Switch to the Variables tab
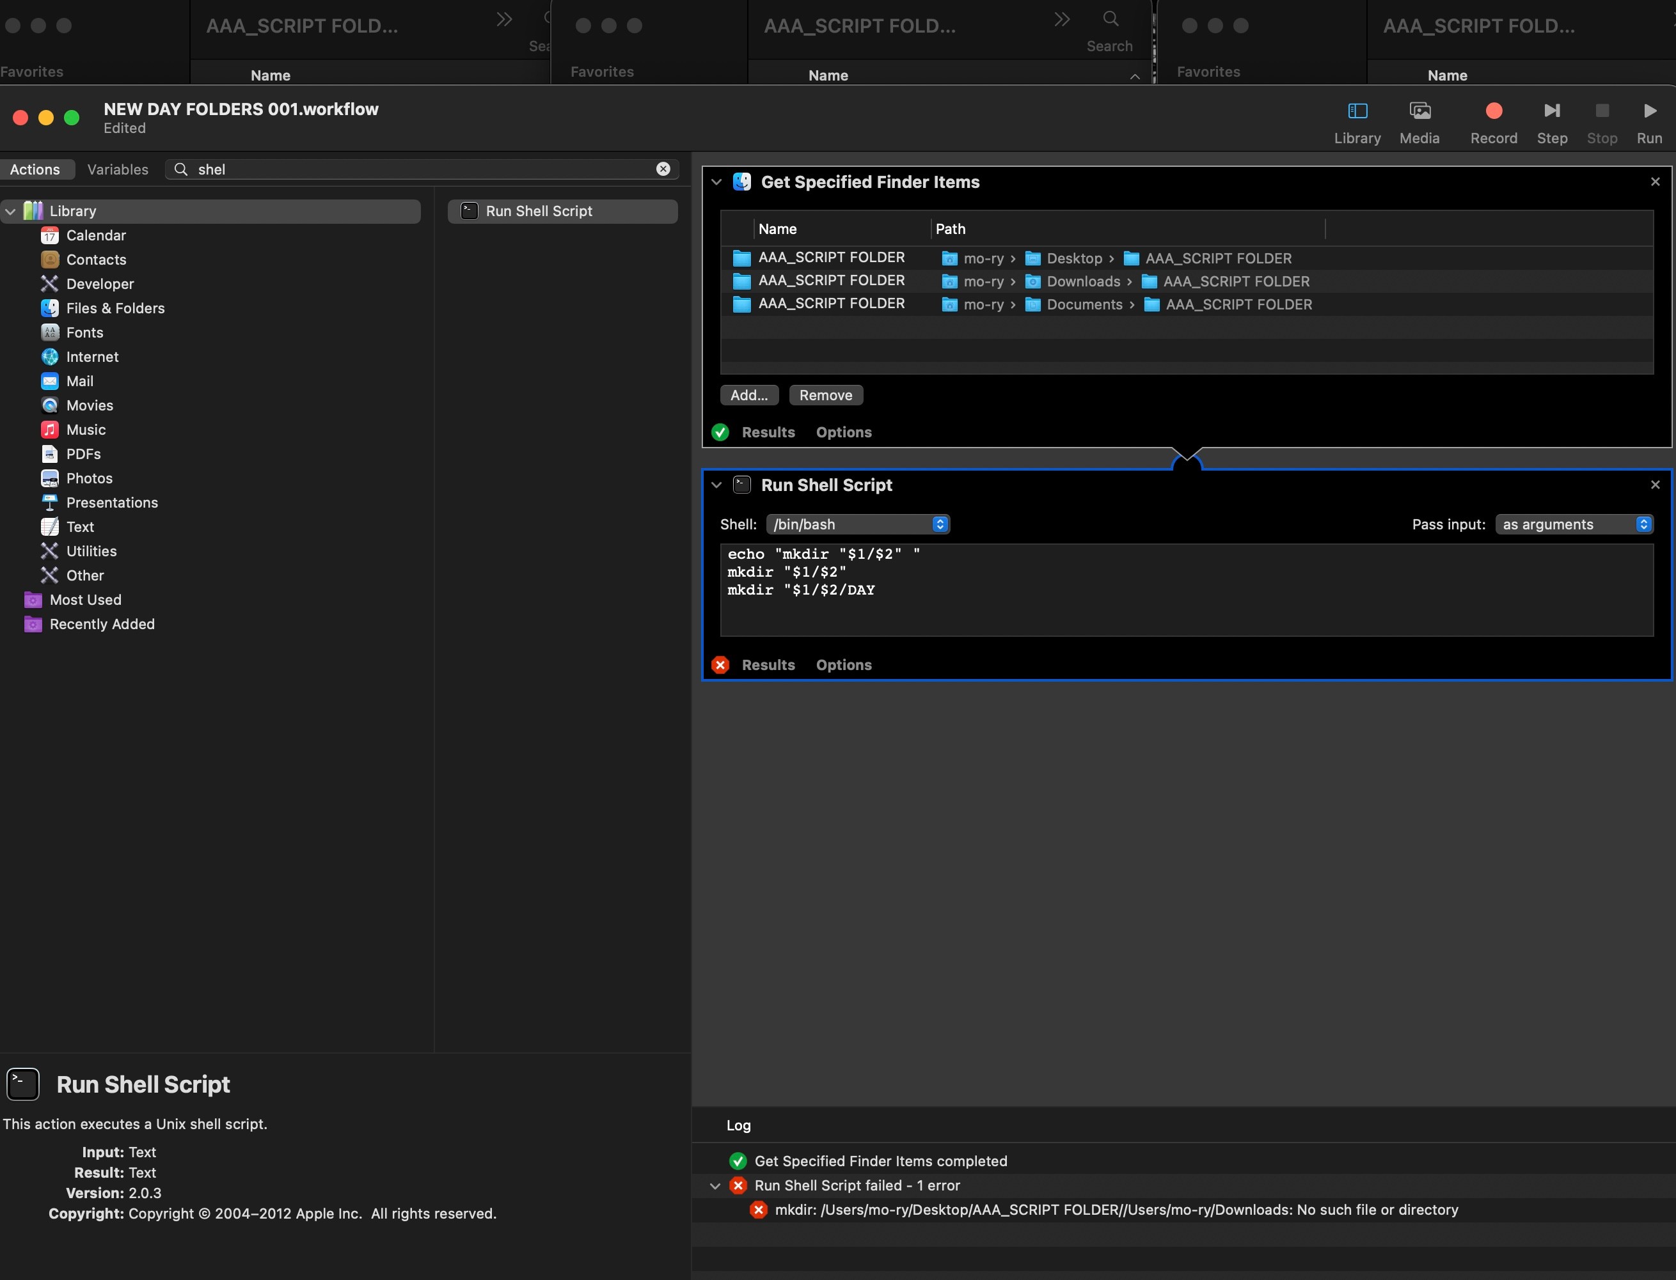The image size is (1676, 1280). pos(117,169)
